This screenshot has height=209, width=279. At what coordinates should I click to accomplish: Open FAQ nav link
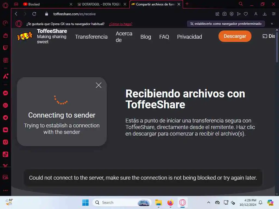point(164,37)
